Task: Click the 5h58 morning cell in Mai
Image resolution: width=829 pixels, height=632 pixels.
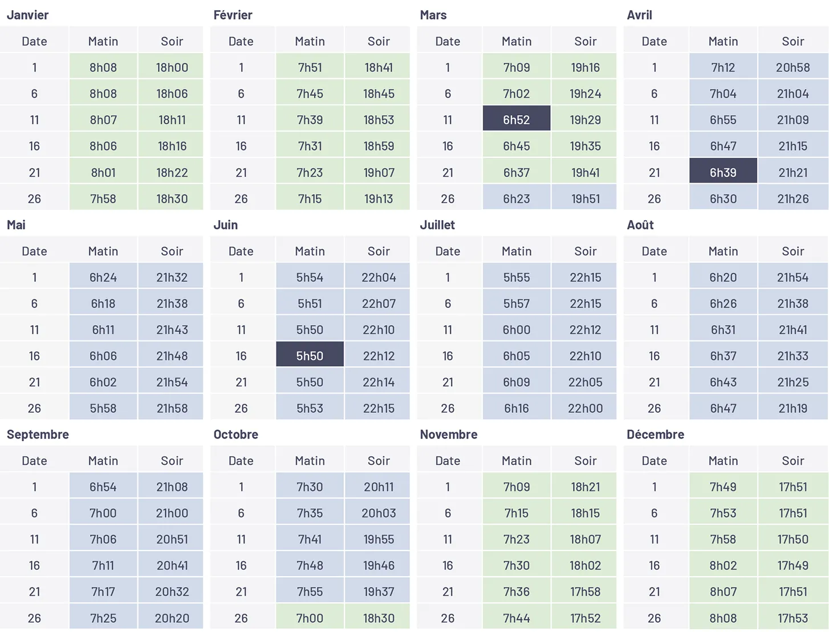Action: click(x=103, y=408)
